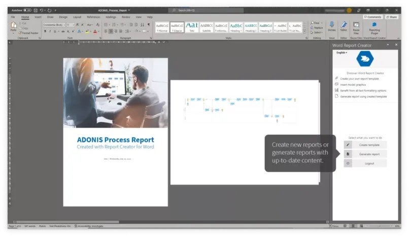Open the Comments button
This screenshot has height=237, width=409.
372,17
